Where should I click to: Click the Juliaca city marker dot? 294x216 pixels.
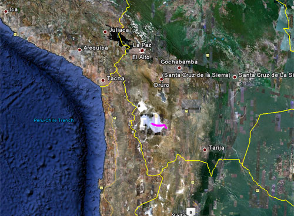(x=105, y=32)
